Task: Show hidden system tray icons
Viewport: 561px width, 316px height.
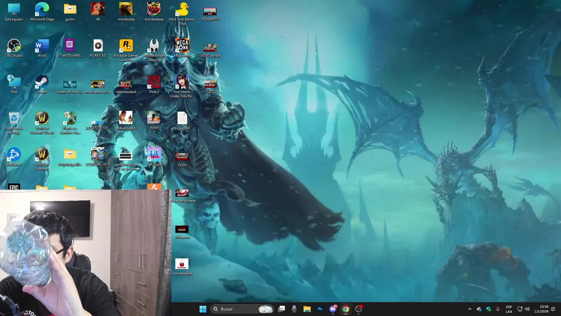Action: [470, 309]
